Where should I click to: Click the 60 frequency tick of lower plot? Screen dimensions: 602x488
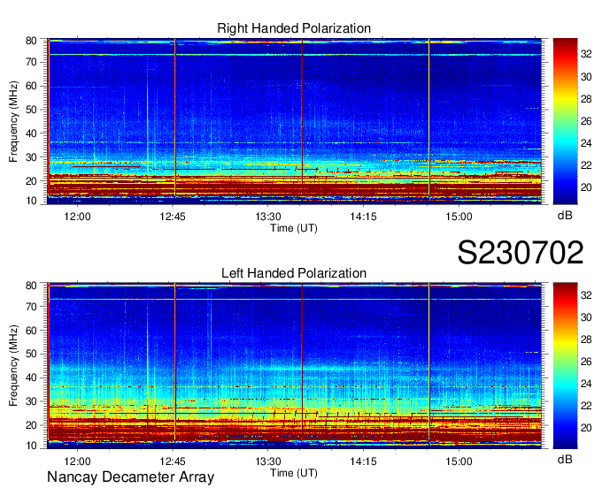coord(31,330)
